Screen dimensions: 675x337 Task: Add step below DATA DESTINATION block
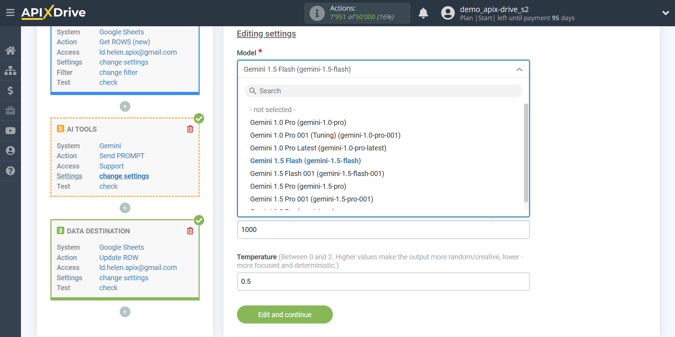125,312
